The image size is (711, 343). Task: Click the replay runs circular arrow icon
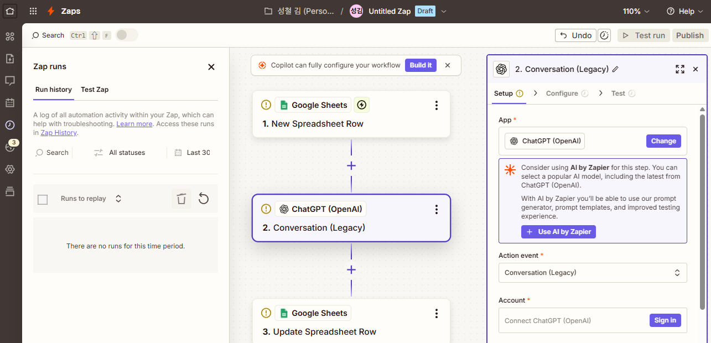point(204,199)
